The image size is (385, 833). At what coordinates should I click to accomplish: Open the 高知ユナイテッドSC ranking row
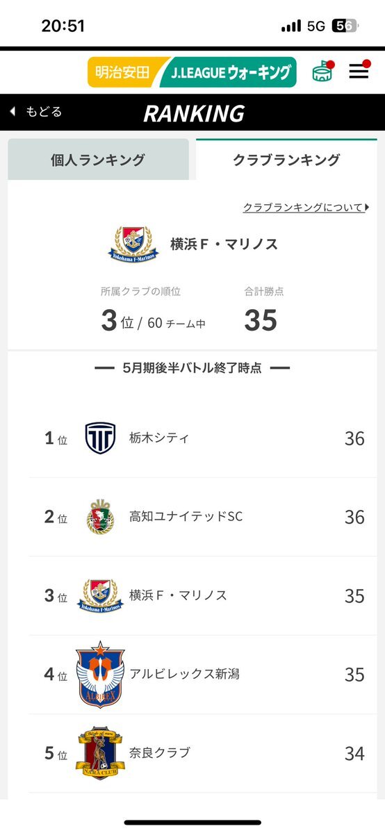pyautogui.click(x=203, y=517)
